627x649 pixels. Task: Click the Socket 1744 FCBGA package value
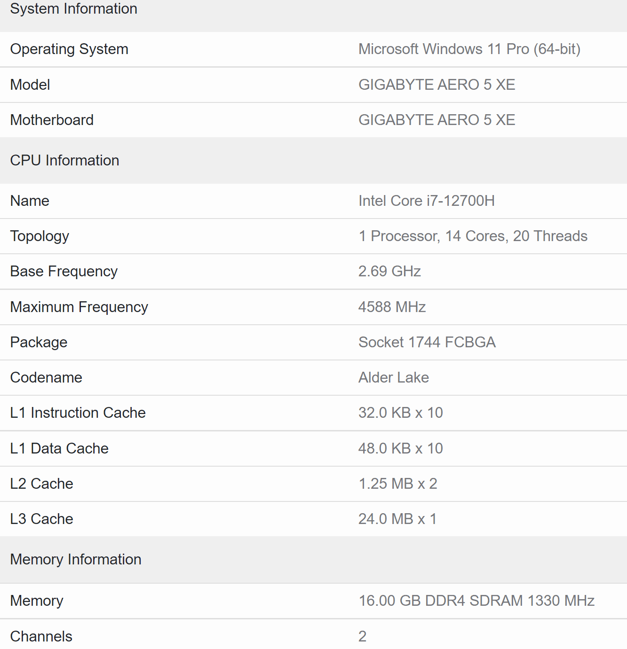point(427,343)
